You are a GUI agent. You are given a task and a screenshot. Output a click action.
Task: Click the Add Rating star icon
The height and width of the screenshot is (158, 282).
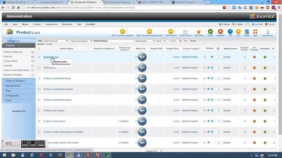199,32
